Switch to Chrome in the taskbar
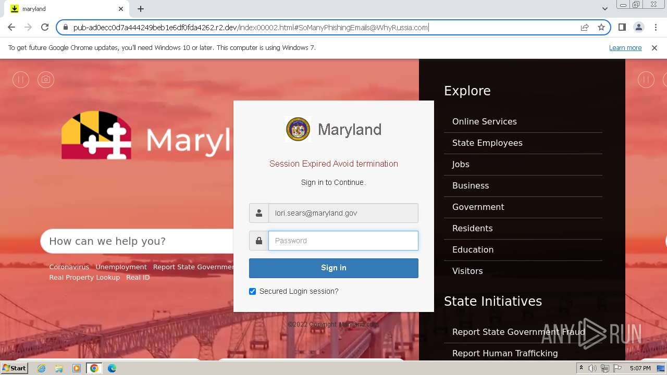This screenshot has height=375, width=667. click(94, 368)
